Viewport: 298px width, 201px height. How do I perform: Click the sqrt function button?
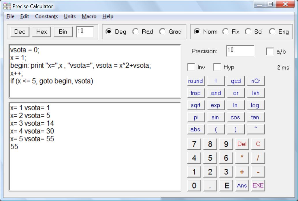click(x=195, y=105)
